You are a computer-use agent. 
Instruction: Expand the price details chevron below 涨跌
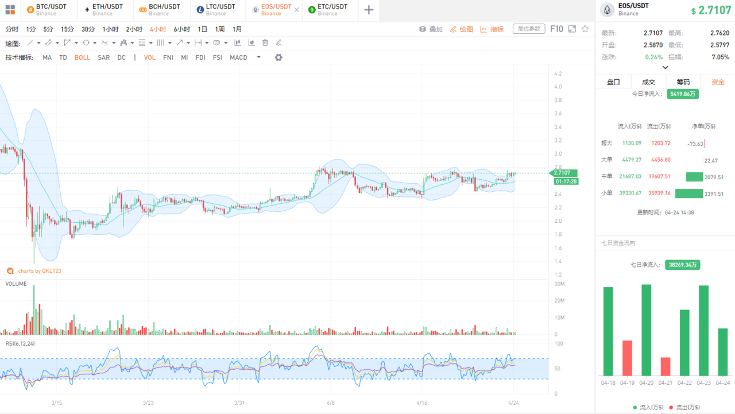666,67
